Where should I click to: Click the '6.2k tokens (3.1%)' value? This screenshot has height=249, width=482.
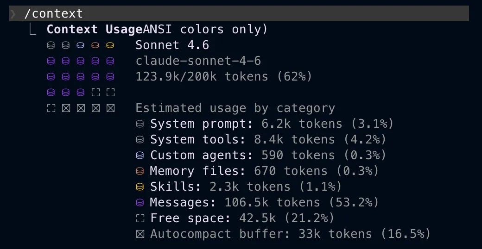327,124
